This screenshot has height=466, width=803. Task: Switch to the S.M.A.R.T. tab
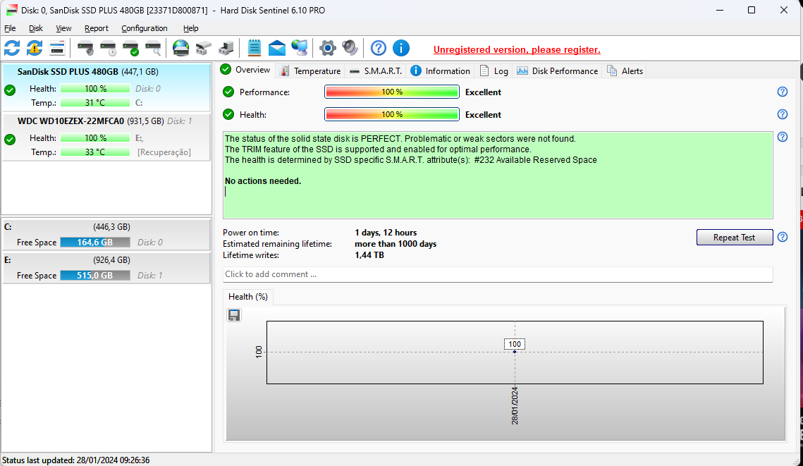(375, 70)
